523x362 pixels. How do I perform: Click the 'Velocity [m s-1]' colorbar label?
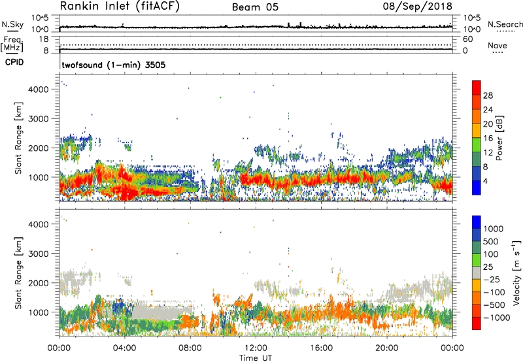pos(516,272)
